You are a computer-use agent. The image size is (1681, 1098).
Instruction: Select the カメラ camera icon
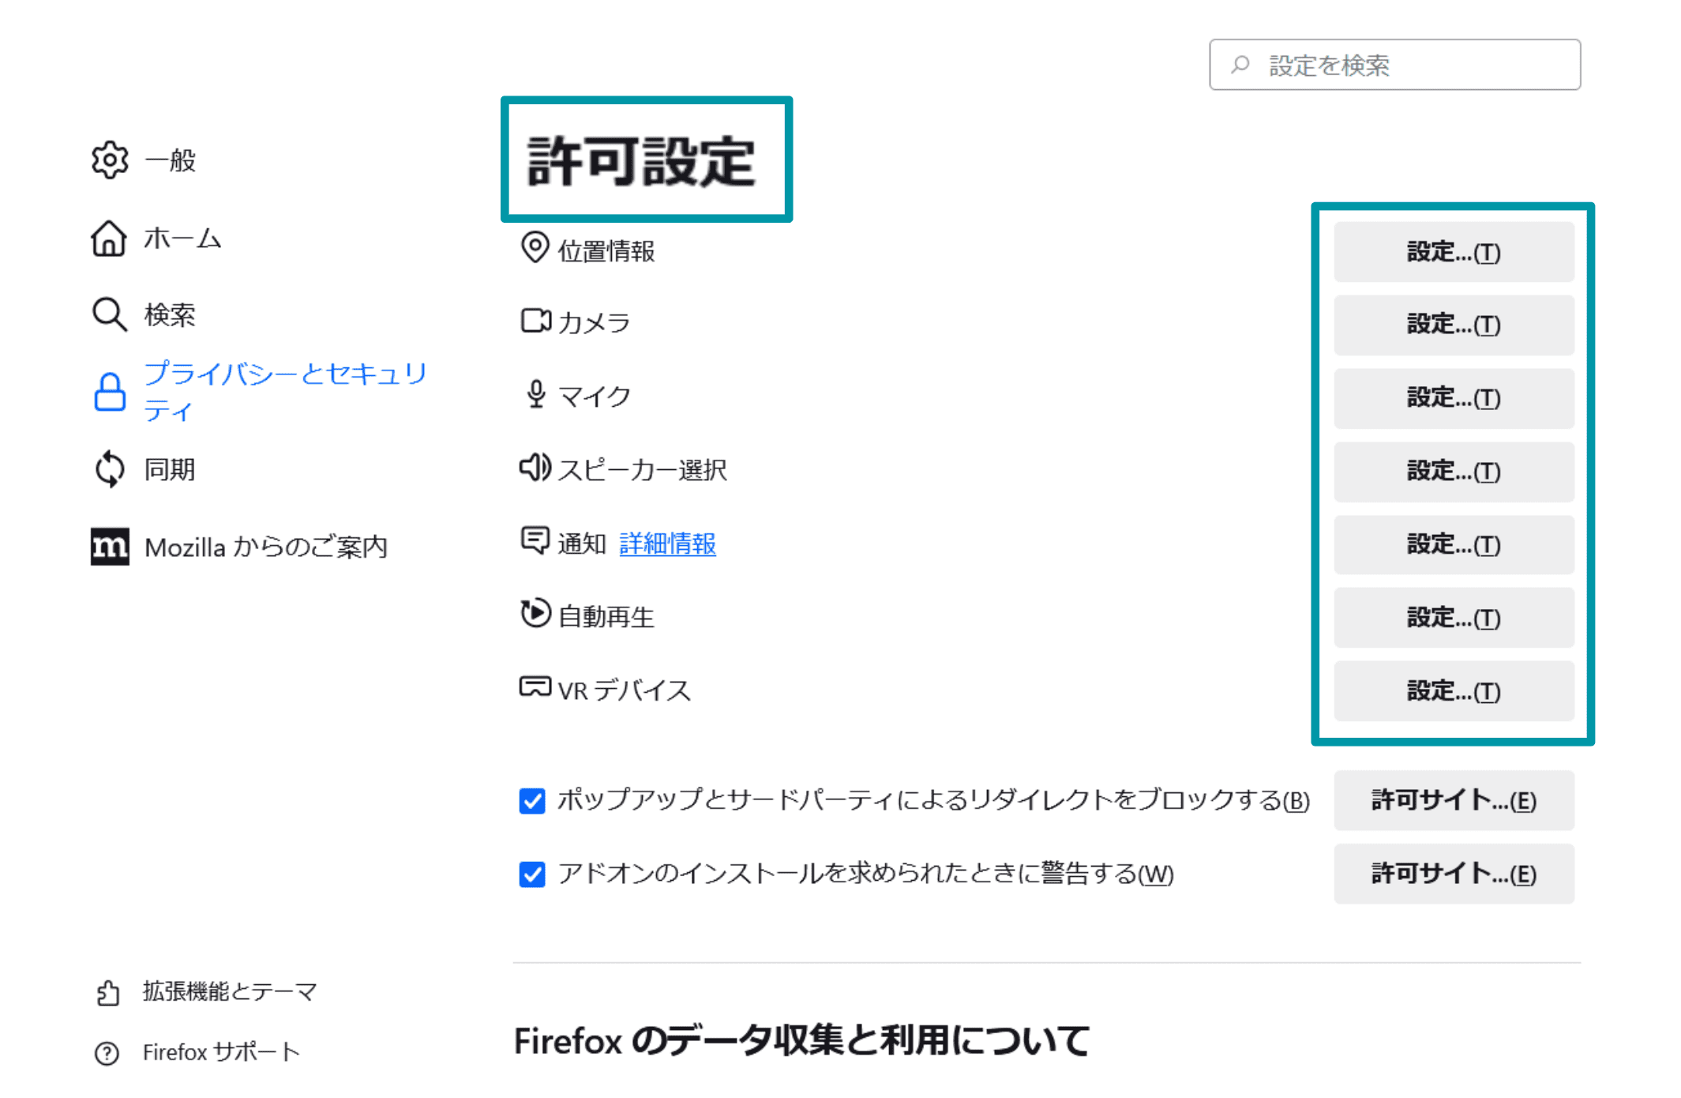coord(535,321)
